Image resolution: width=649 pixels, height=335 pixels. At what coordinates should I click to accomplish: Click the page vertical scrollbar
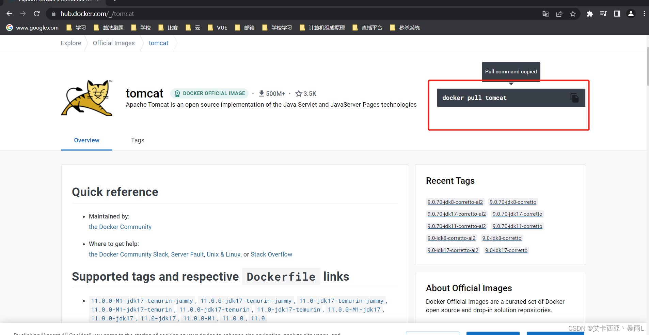coord(648,67)
